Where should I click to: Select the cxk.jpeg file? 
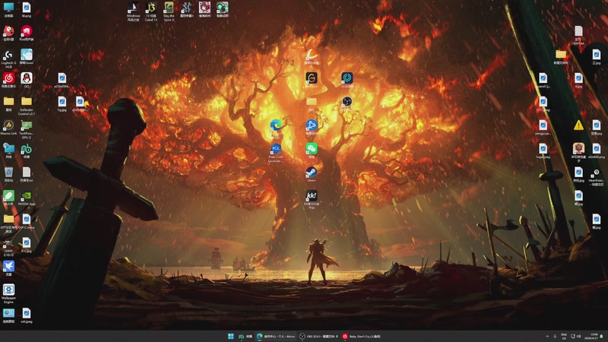click(27, 315)
